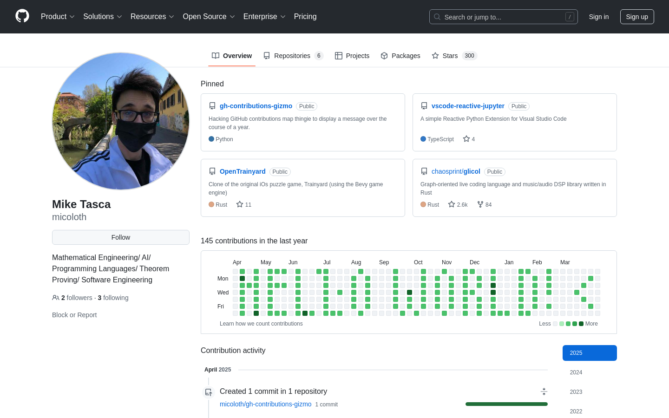Screen dimensions: 669x418
Task: Open forks of glicol (84 forks)
Action: click(x=484, y=204)
